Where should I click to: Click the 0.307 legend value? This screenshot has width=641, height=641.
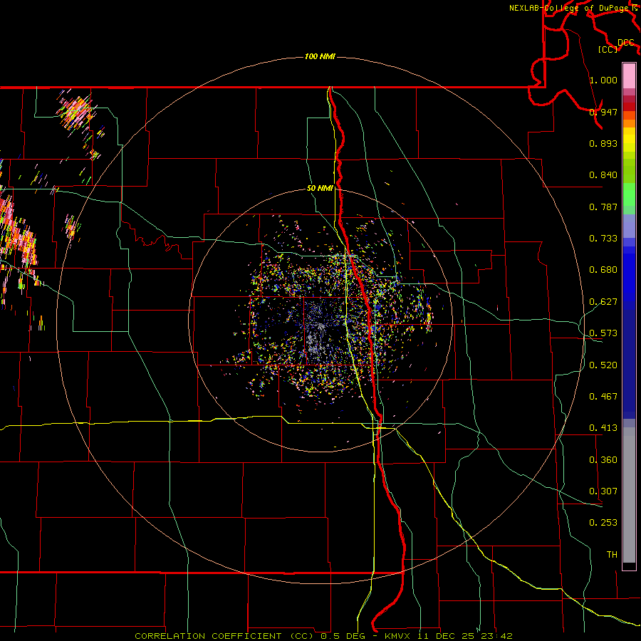tap(603, 491)
